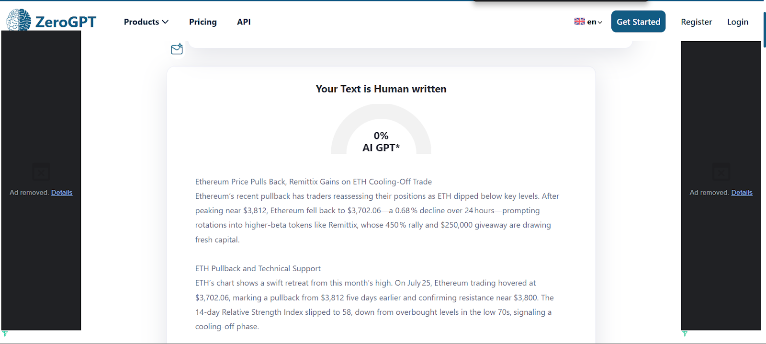Screen dimensions: 766x344
Task: Open the Pricing page
Action: click(203, 22)
